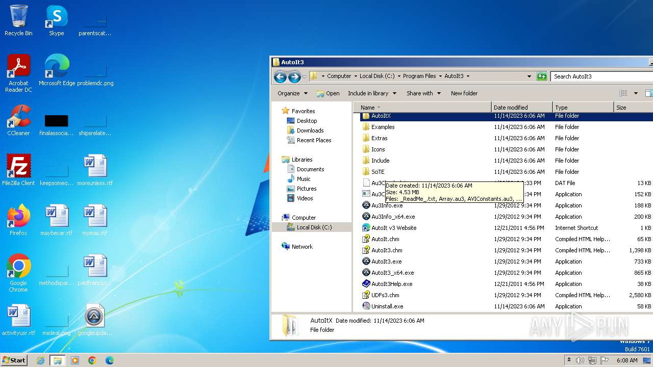Click the Forward navigation arrow in Explorer

tap(294, 76)
